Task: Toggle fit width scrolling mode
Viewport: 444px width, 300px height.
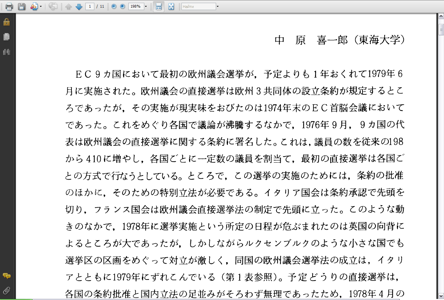Action: [x=159, y=7]
